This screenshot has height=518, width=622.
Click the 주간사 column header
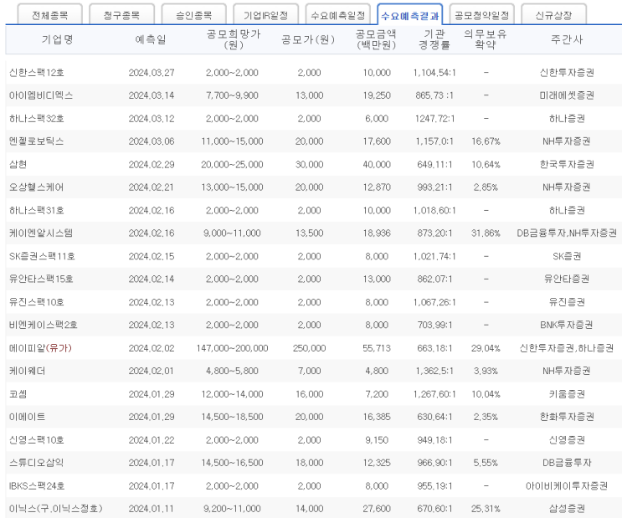click(x=567, y=39)
